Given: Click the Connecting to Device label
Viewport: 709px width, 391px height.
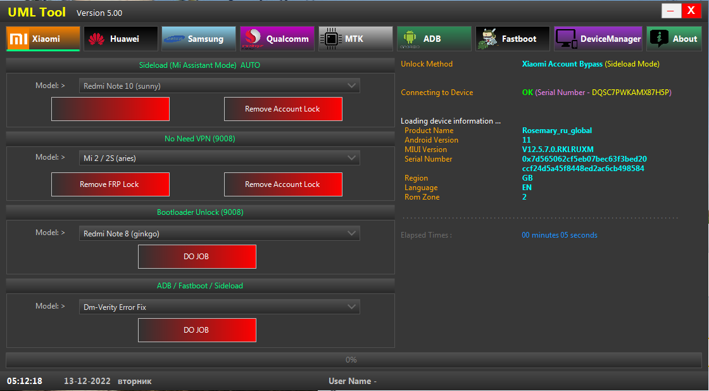Looking at the screenshot, I should pyautogui.click(x=437, y=93).
